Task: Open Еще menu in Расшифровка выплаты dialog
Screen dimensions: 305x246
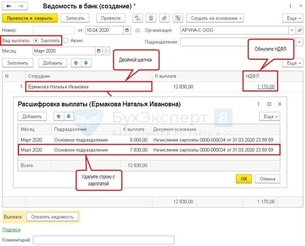Action: point(270,116)
